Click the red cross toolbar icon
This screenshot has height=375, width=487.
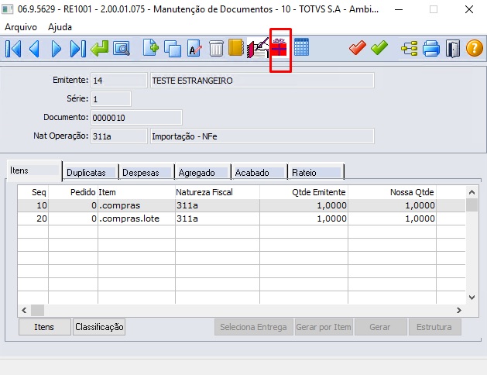(280, 47)
